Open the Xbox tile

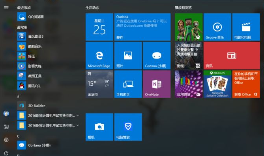click(189, 27)
